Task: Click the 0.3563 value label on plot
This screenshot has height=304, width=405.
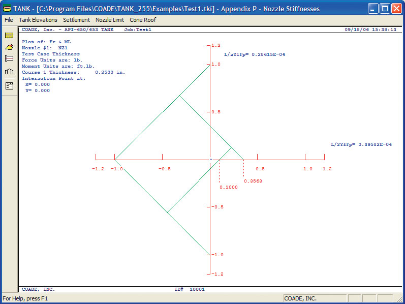Action: click(252, 181)
